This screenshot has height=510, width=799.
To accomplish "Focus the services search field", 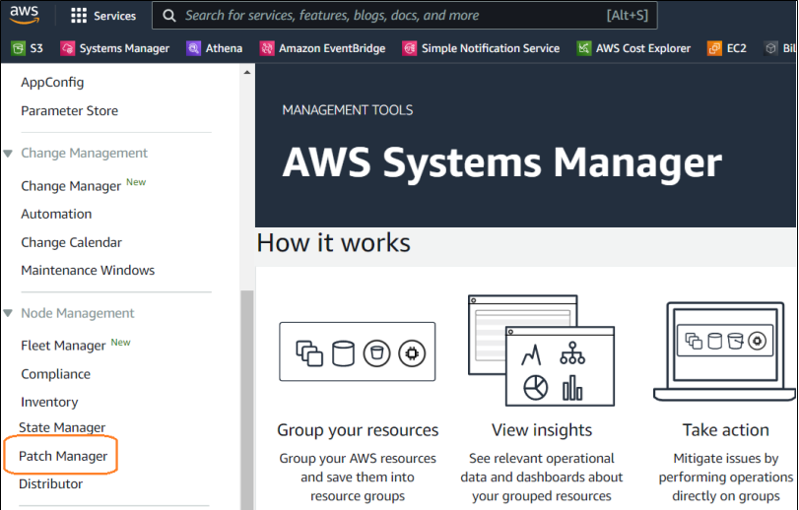I will [x=405, y=16].
